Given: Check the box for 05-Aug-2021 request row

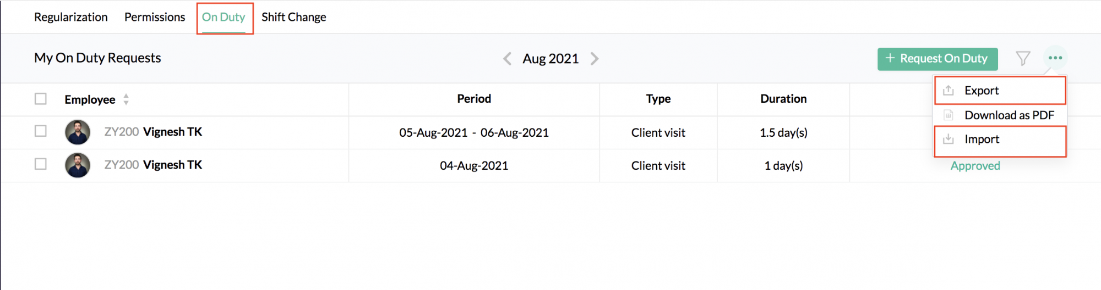Looking at the screenshot, I should tap(41, 131).
